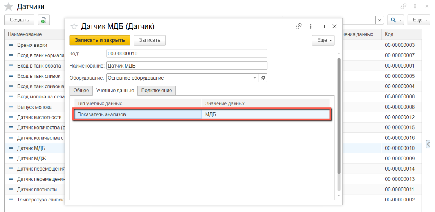
Task: Open the three-dot menu in dialog header
Action: tap(311, 26)
